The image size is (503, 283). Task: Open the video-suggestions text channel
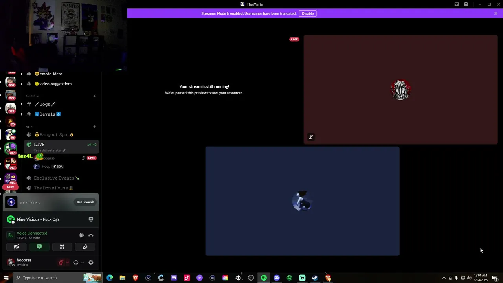[x=61, y=84]
